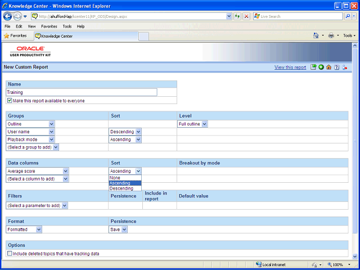Click the Live Search box
This screenshot has width=360, height=270.
click(x=298, y=16)
